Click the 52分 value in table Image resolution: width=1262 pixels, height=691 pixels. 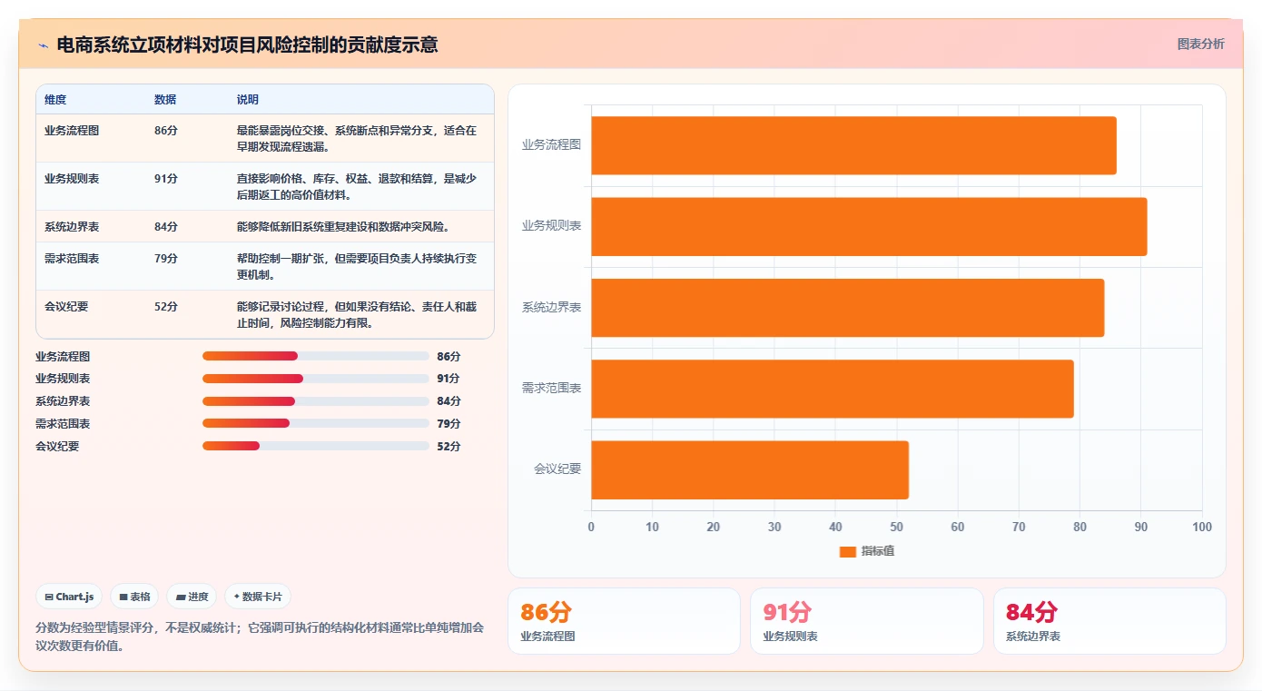[x=166, y=307]
